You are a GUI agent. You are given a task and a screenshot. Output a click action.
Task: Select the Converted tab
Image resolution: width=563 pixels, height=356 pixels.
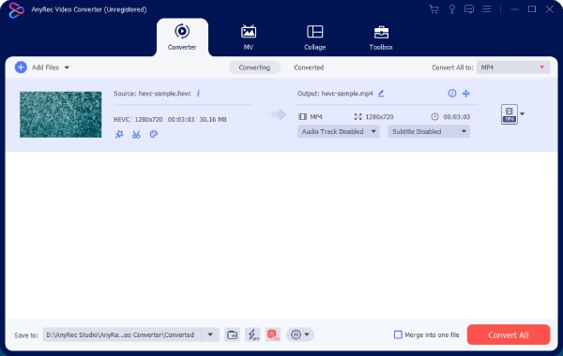tap(309, 67)
